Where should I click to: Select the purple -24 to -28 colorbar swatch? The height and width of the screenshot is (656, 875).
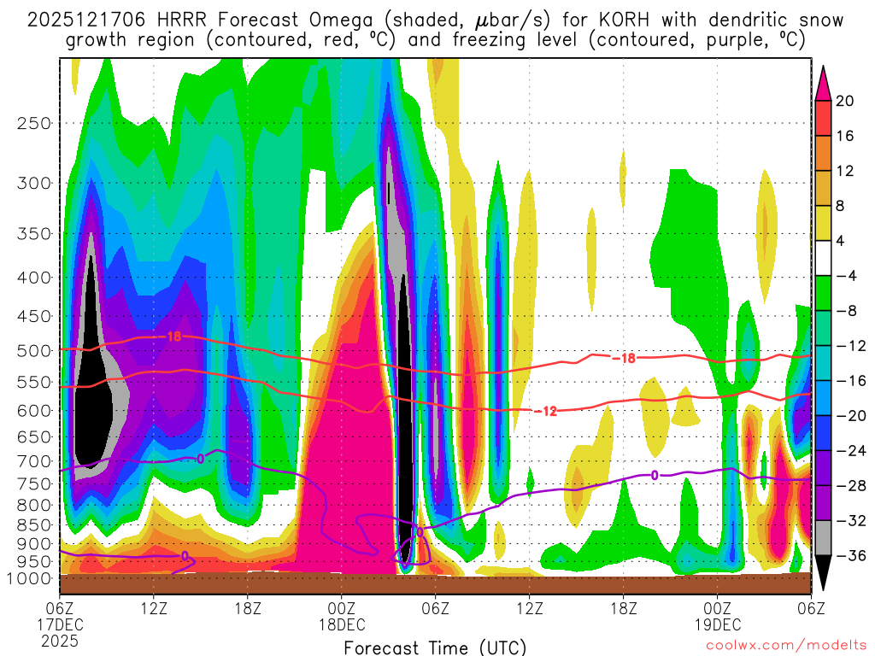pyautogui.click(x=823, y=468)
